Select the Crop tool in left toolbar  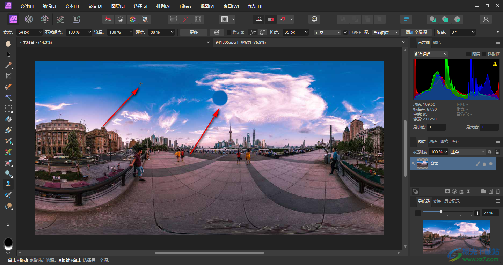(8, 76)
